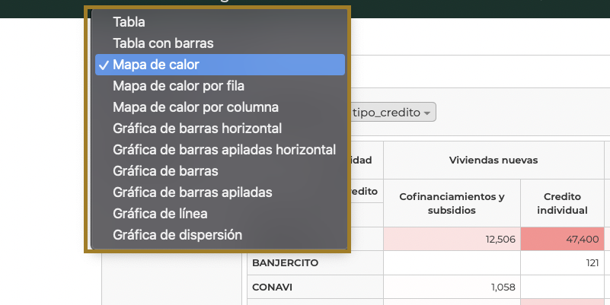
Task: Pick Mapa de calor por columna
Action: point(196,107)
